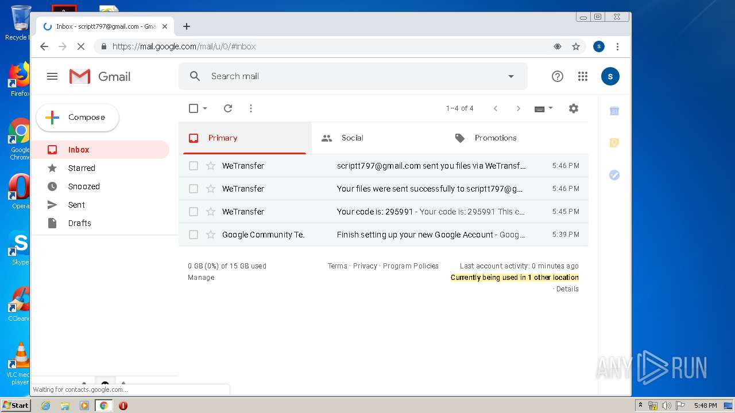Tick the select-all checkbox
This screenshot has height=413, width=735.
point(194,108)
